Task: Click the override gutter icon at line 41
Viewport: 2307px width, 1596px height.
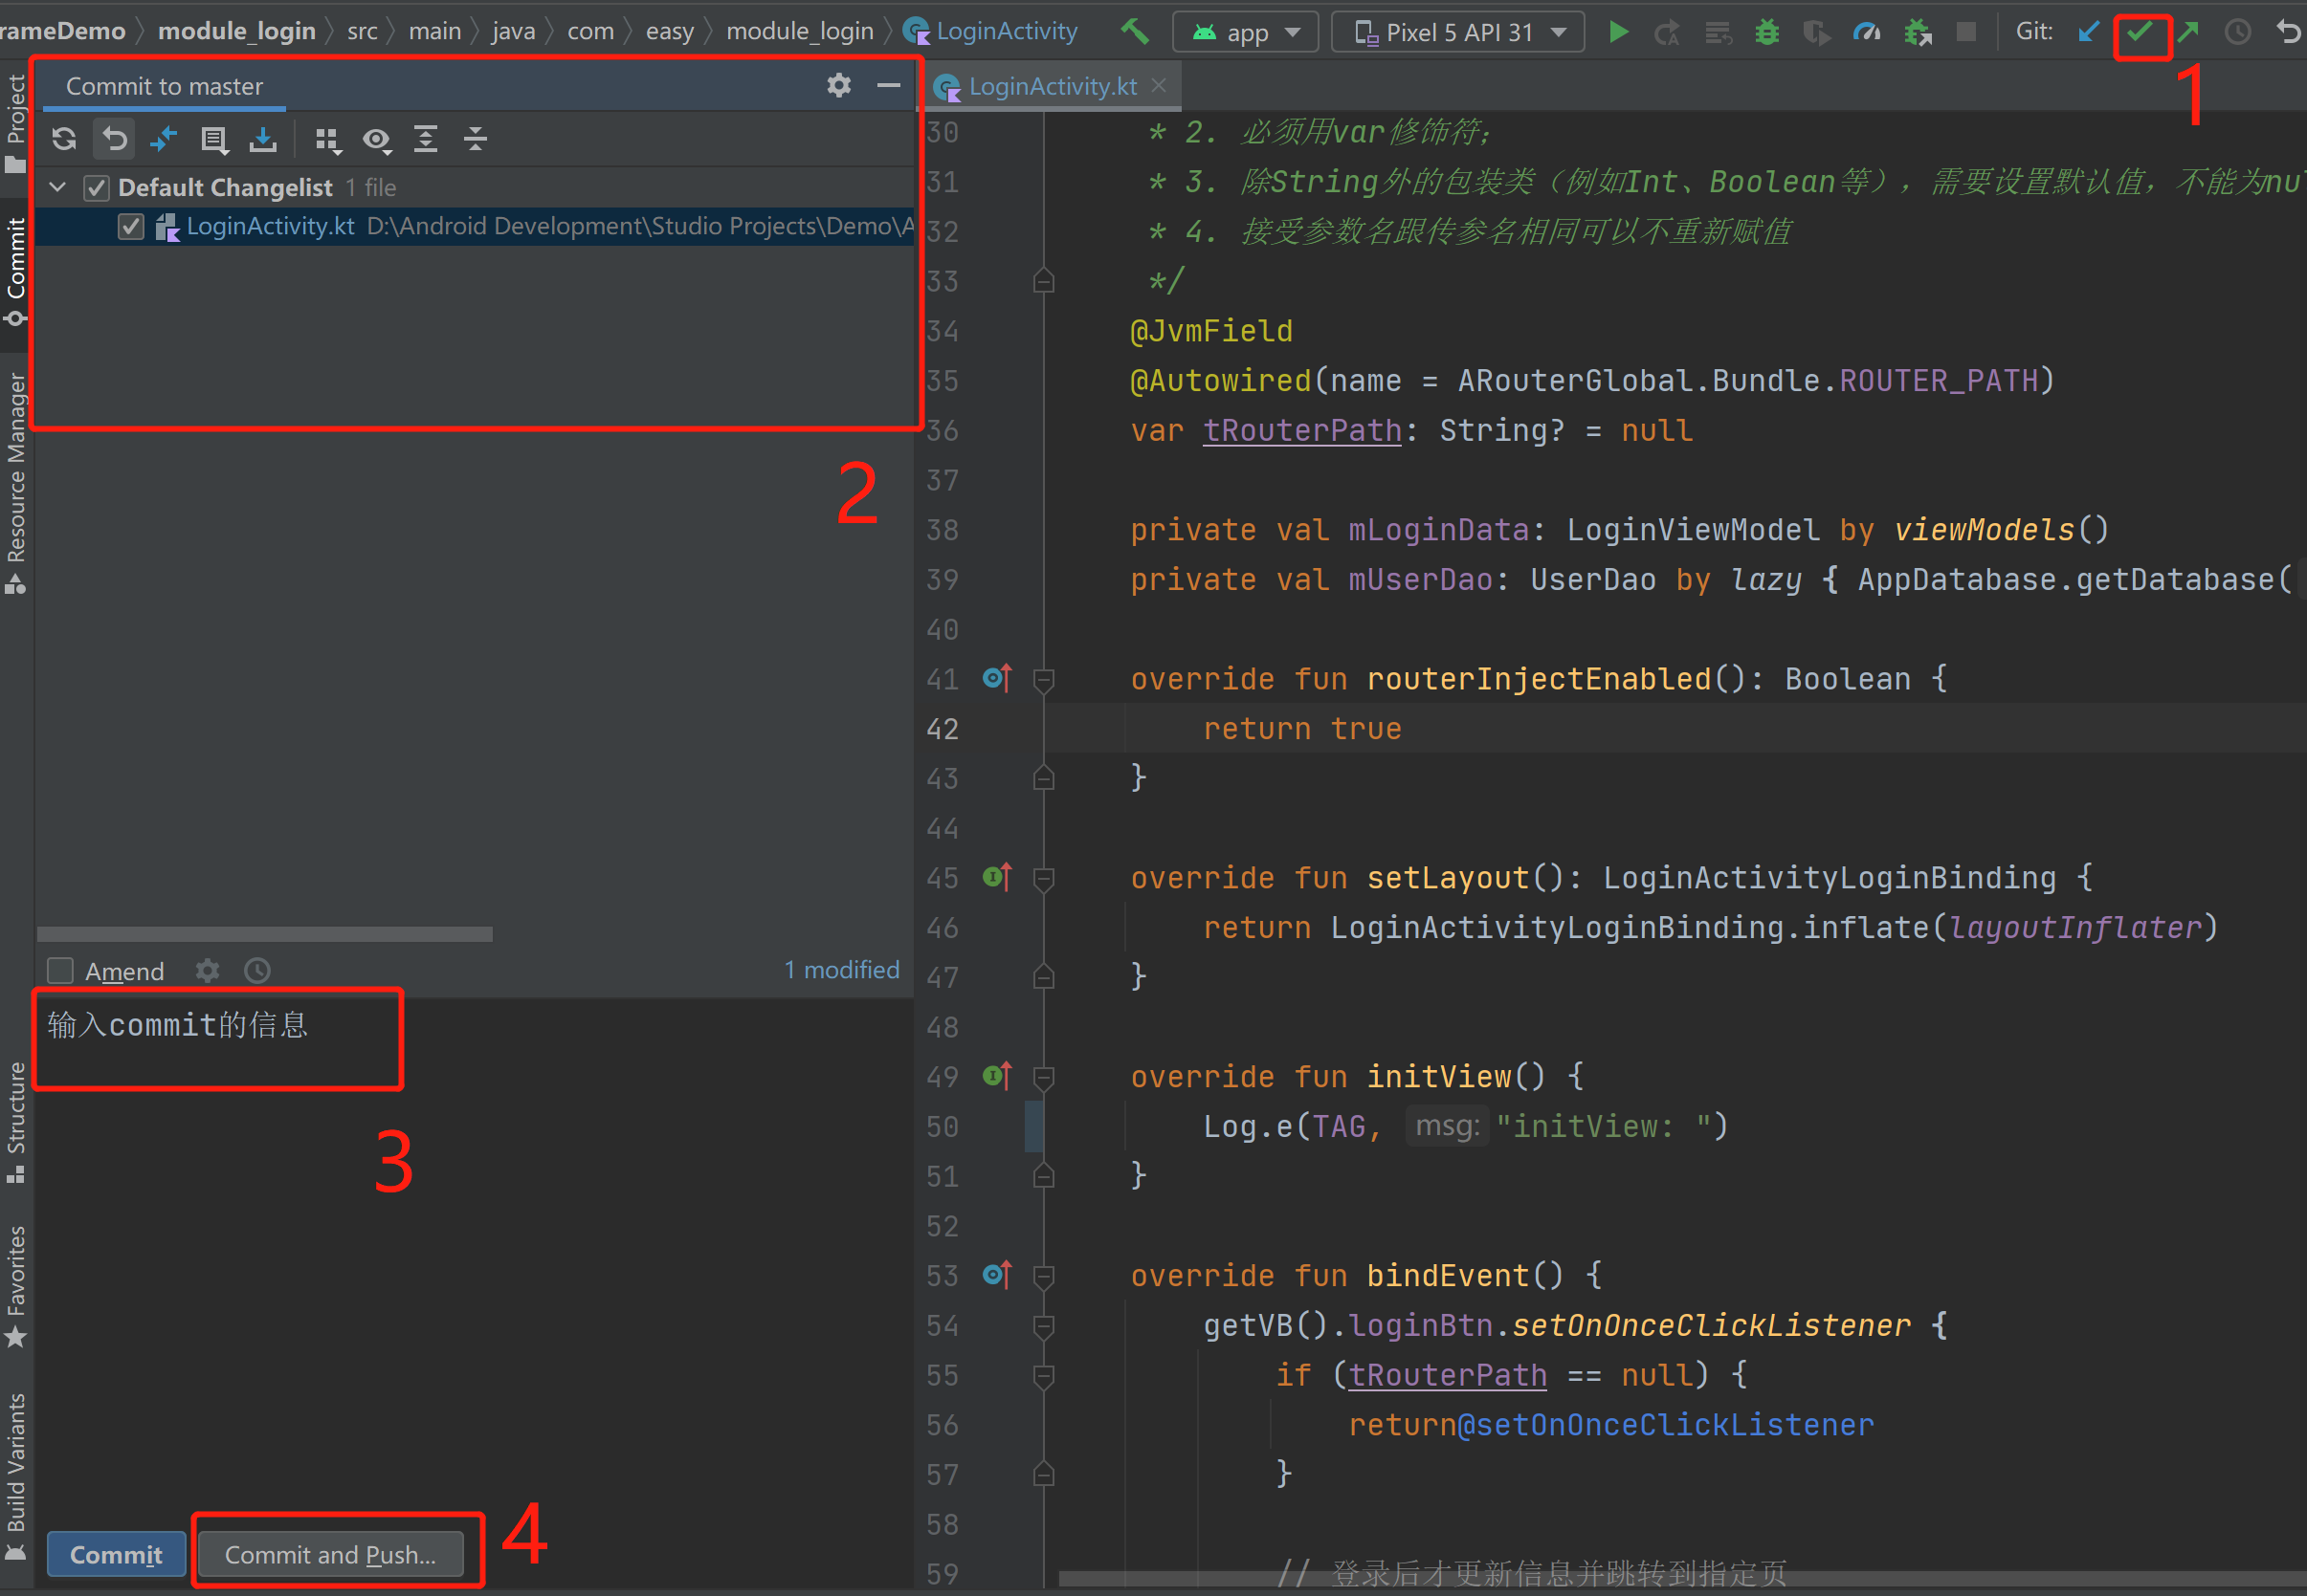Action: coord(996,678)
